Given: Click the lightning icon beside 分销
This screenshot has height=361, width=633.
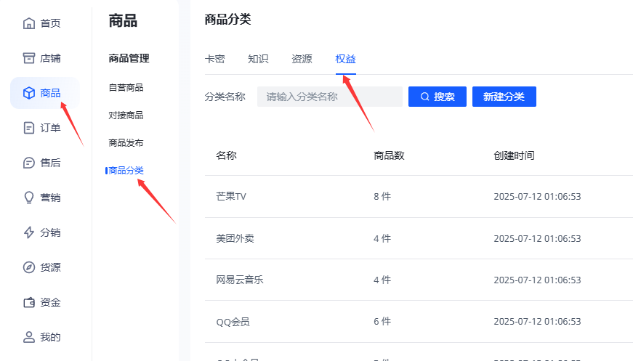Looking at the screenshot, I should click(x=28, y=232).
